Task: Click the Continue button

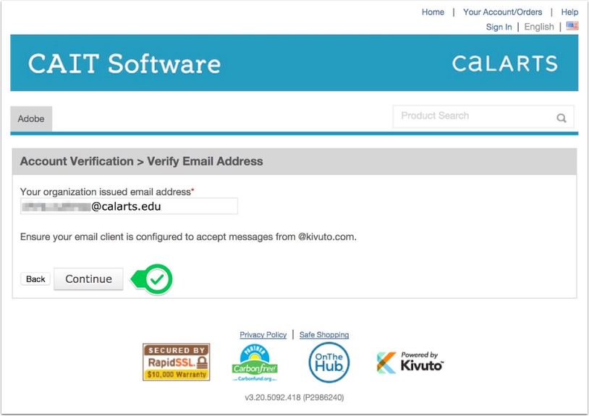Action: coord(88,279)
